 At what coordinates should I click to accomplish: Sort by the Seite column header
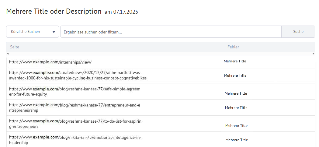[15, 47]
